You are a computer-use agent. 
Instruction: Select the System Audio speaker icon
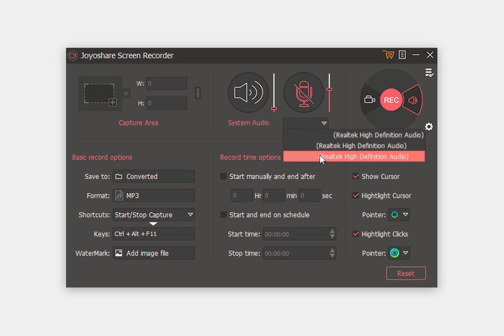[x=248, y=92]
